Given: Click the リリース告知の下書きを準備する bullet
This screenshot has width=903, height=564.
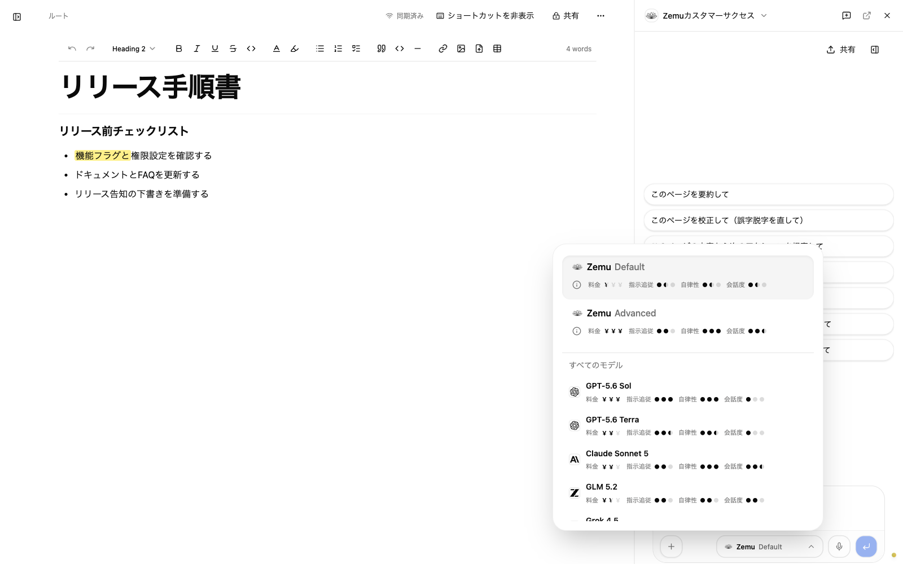Looking at the screenshot, I should (142, 194).
